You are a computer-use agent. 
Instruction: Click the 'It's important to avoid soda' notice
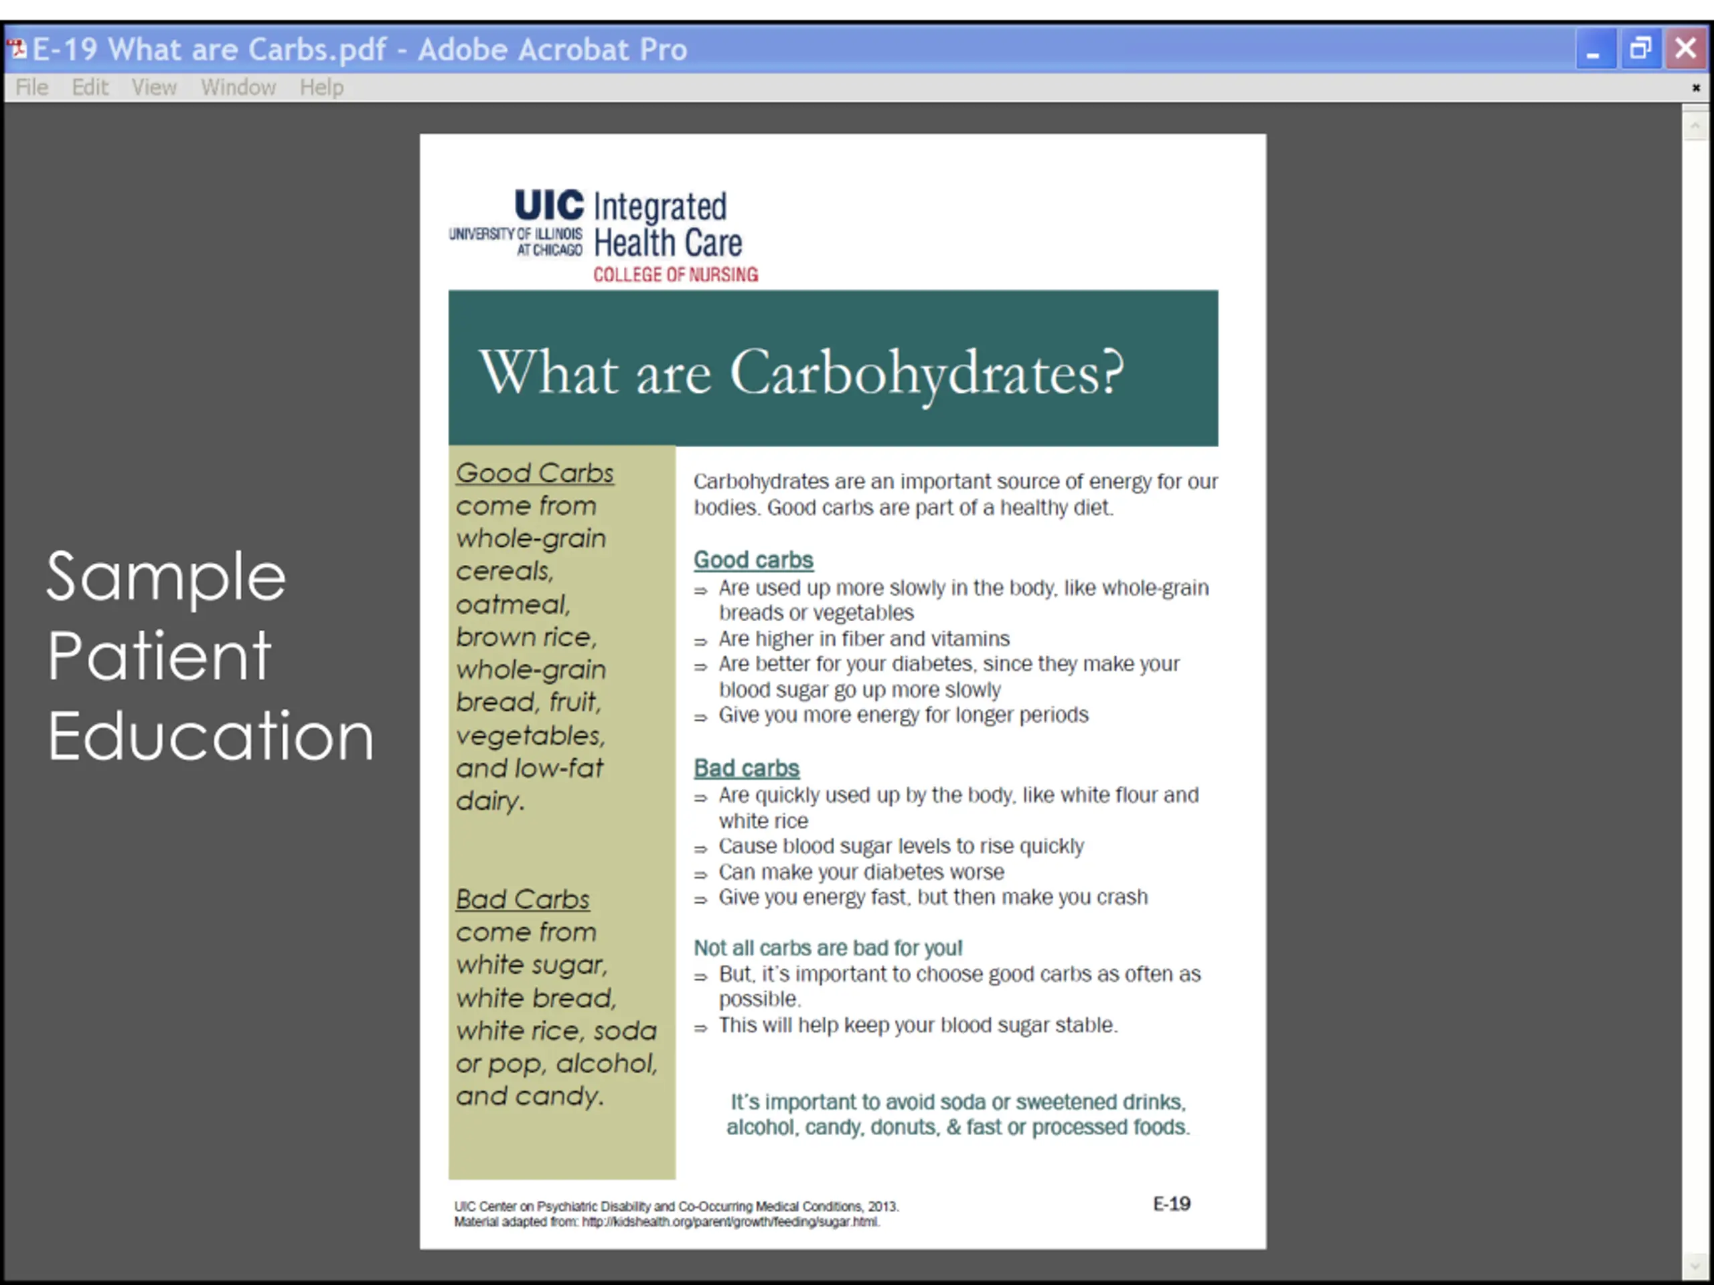point(959,1114)
